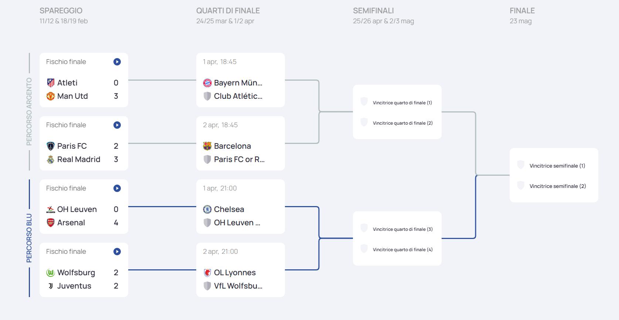Screen dimensions: 619x320
Task: Play highlights for OH Leuven vs Arsenal
Action: point(117,188)
